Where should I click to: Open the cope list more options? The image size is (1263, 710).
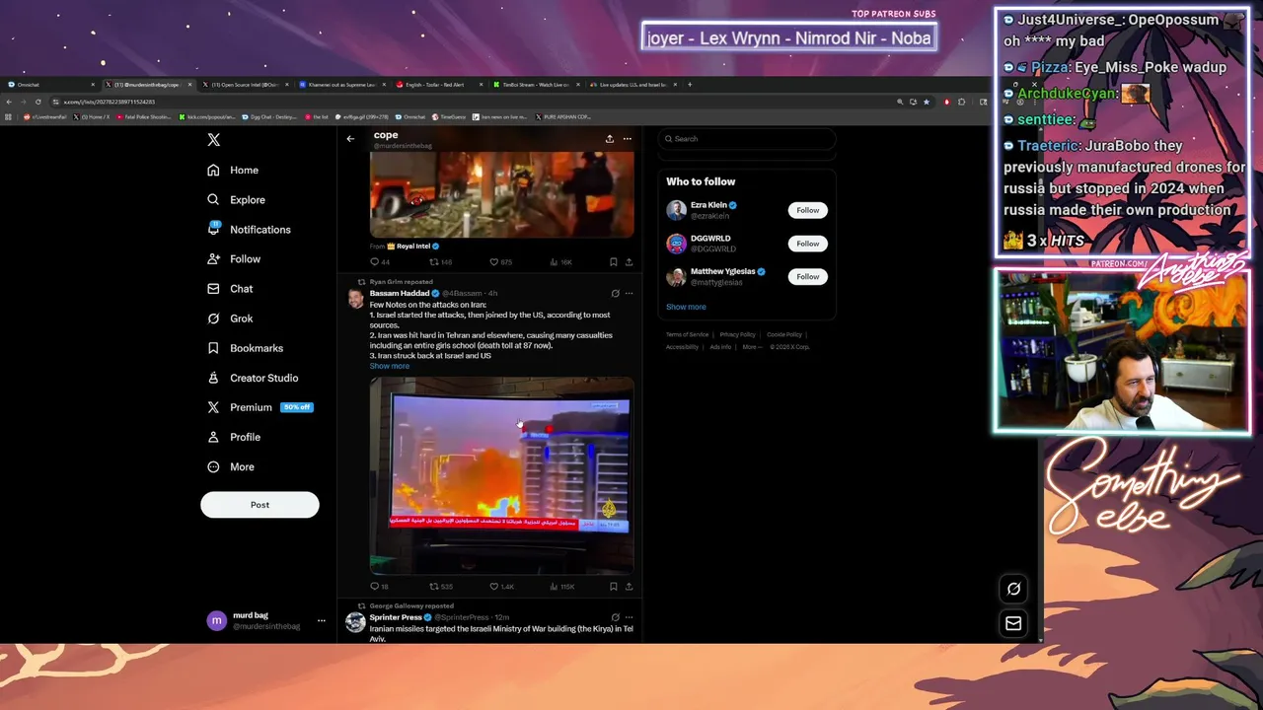(x=628, y=139)
